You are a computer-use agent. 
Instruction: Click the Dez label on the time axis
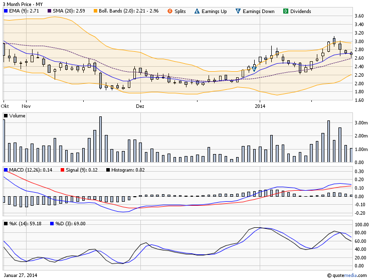pos(140,106)
